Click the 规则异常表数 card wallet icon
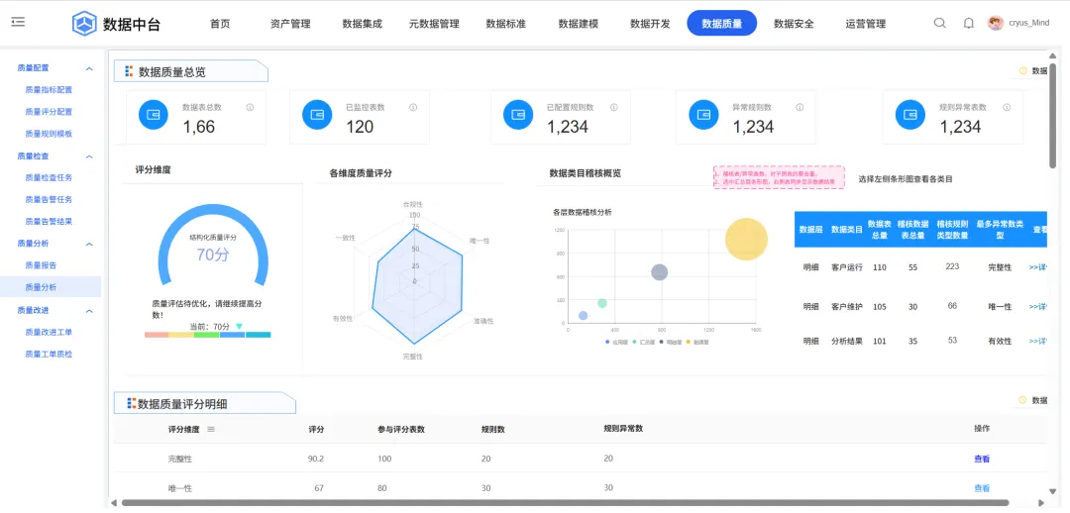 point(910,115)
